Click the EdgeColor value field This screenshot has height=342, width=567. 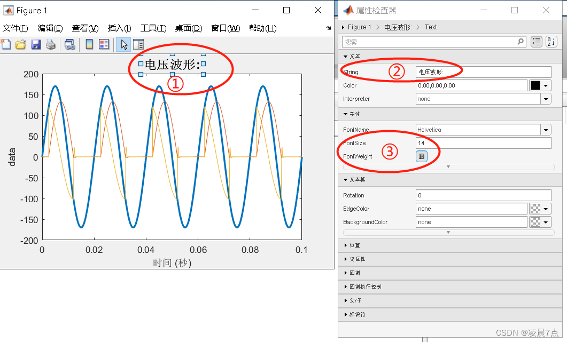click(x=471, y=209)
